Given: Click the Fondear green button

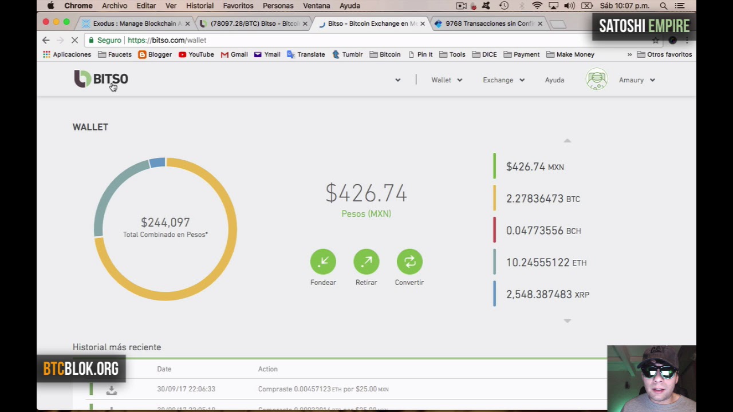Looking at the screenshot, I should 323,262.
